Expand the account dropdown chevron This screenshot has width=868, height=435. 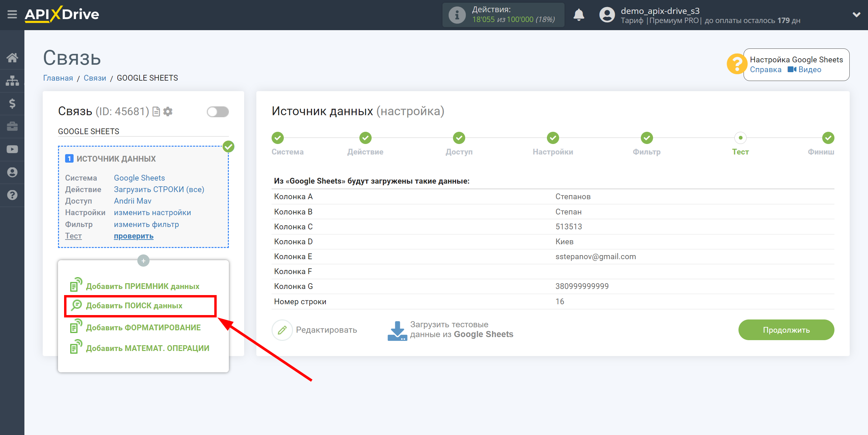[x=856, y=15]
